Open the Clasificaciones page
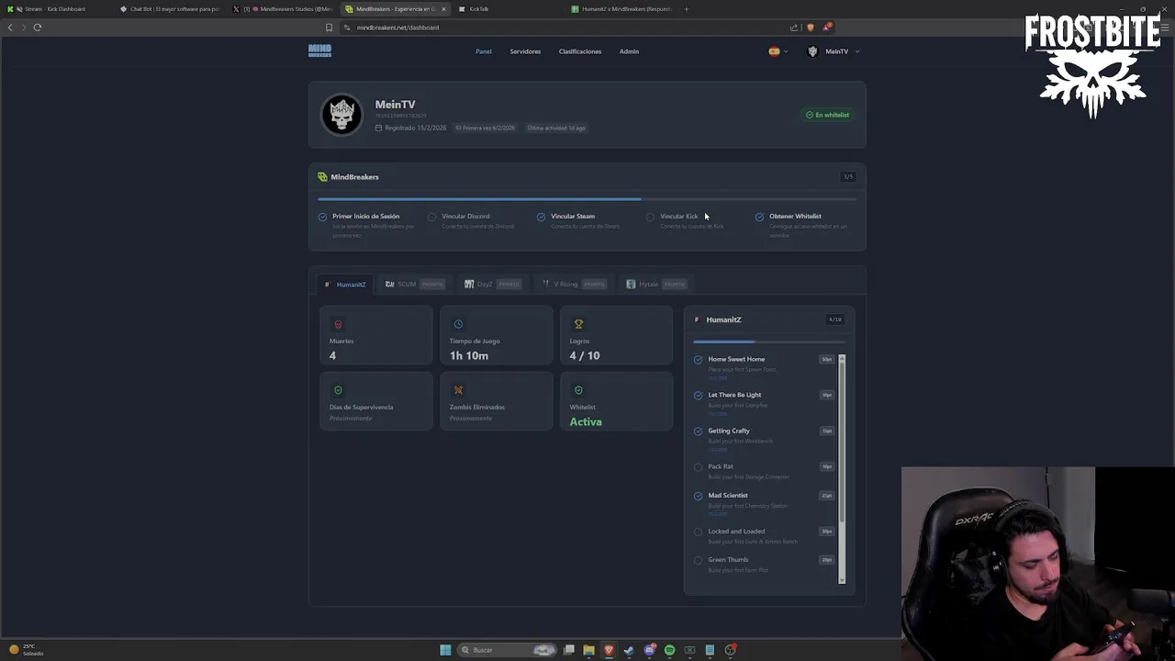 580,51
